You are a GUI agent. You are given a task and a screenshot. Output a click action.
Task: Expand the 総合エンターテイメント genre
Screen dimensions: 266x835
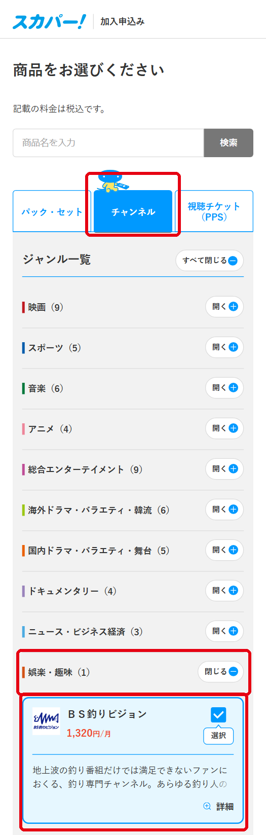[224, 469]
